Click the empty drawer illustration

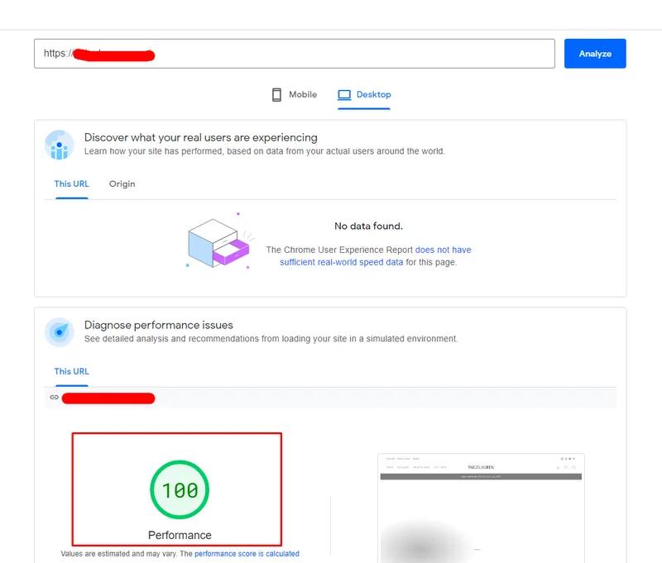pos(219,242)
